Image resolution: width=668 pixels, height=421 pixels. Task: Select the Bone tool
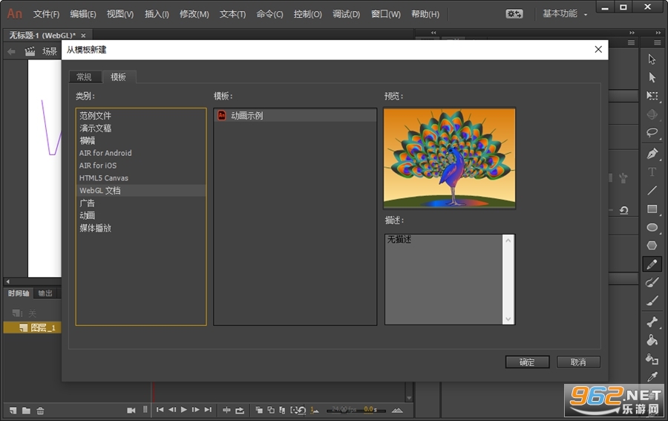pos(652,322)
